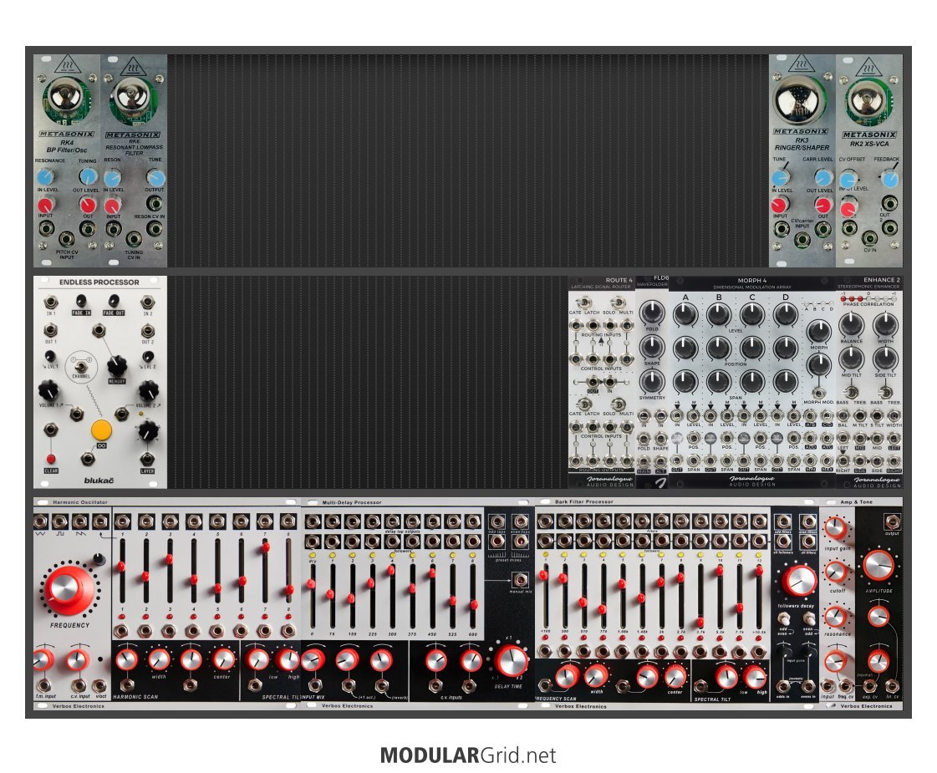This screenshot has width=937, height=773.
Task: Click the RK6 TUNING CV IN jack
Action: (x=133, y=240)
